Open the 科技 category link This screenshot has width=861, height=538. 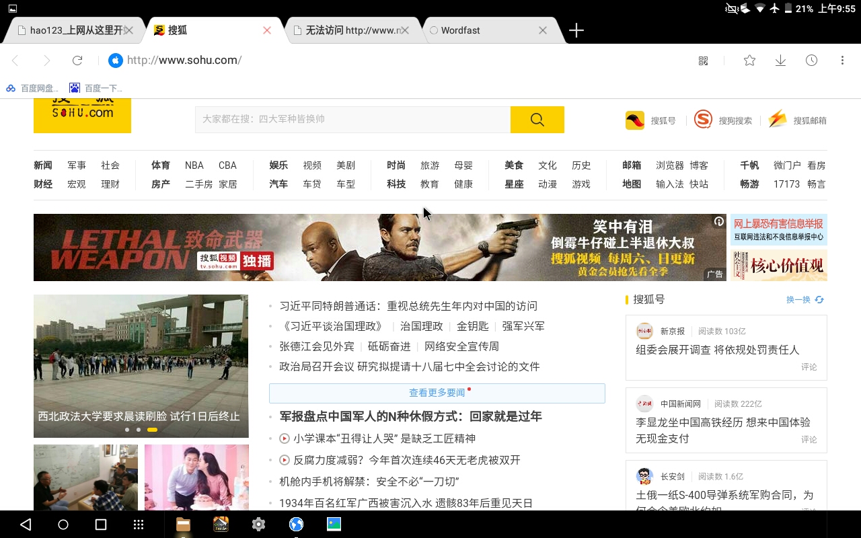point(396,184)
